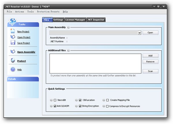Click the help icon next to Anti ILDASM

(x=51, y=106)
